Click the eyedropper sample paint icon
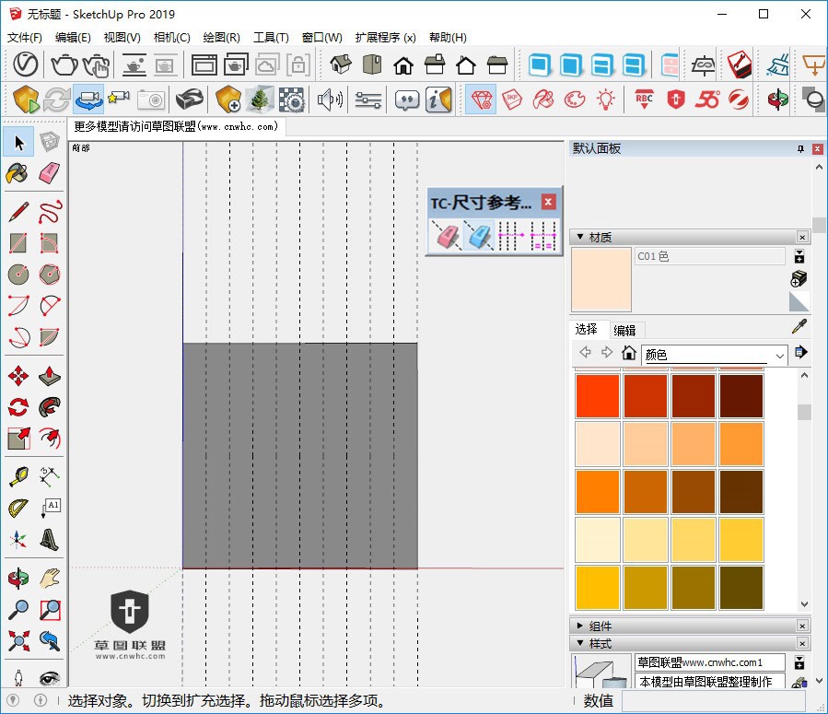Viewport: 828px width, 714px height. [x=799, y=327]
